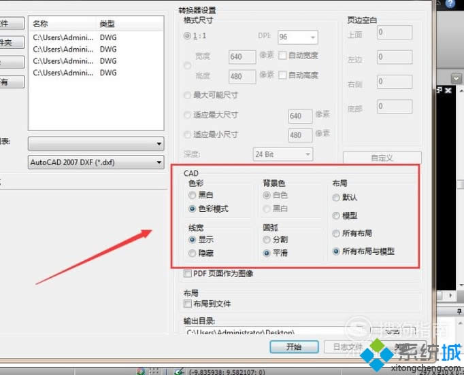The width and height of the screenshot is (464, 375).
Task: Select second DWG file row in list
Action: 96,50
